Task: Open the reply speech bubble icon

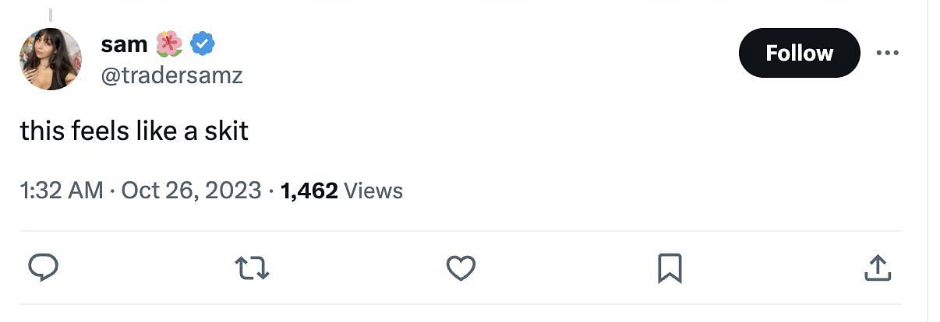Action: [44, 268]
